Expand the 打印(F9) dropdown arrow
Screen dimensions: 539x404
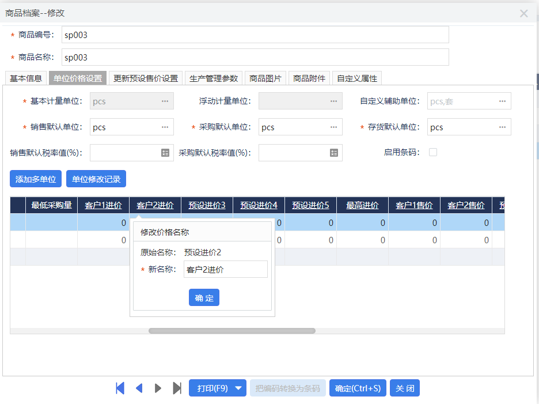click(238, 388)
